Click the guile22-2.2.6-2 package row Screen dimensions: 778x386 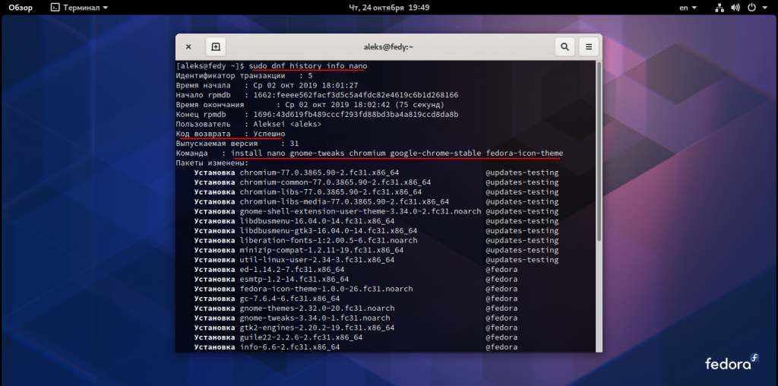click(x=356, y=337)
